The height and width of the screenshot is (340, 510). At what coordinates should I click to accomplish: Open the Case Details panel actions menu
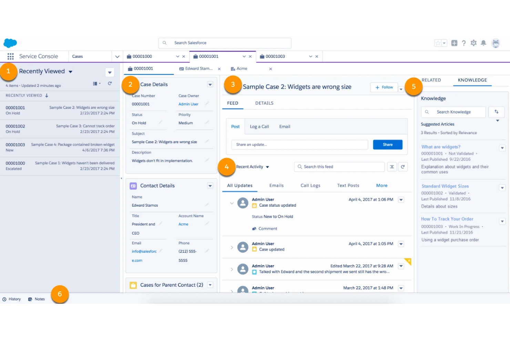point(210,84)
